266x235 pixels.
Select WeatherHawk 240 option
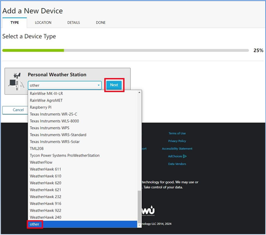point(83,217)
